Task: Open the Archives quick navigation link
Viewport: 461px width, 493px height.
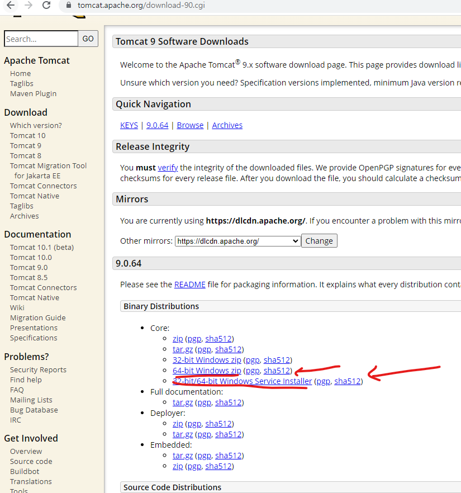Action: pyautogui.click(x=227, y=125)
